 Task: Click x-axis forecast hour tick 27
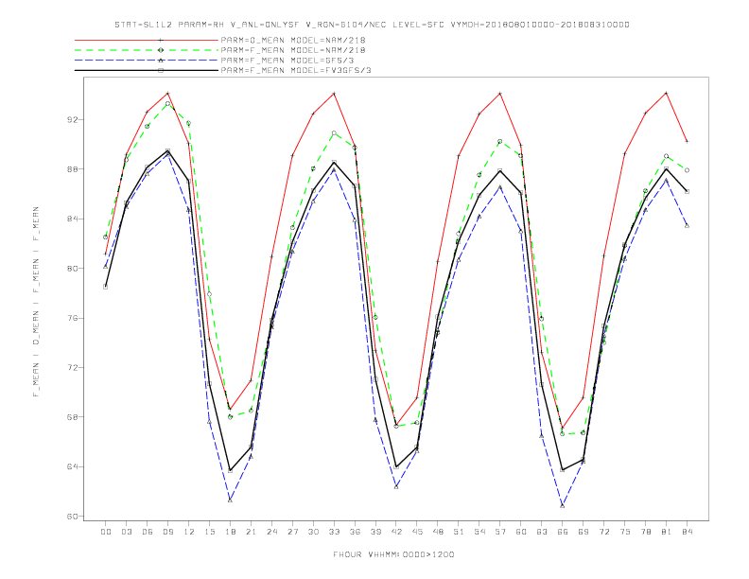(x=293, y=532)
